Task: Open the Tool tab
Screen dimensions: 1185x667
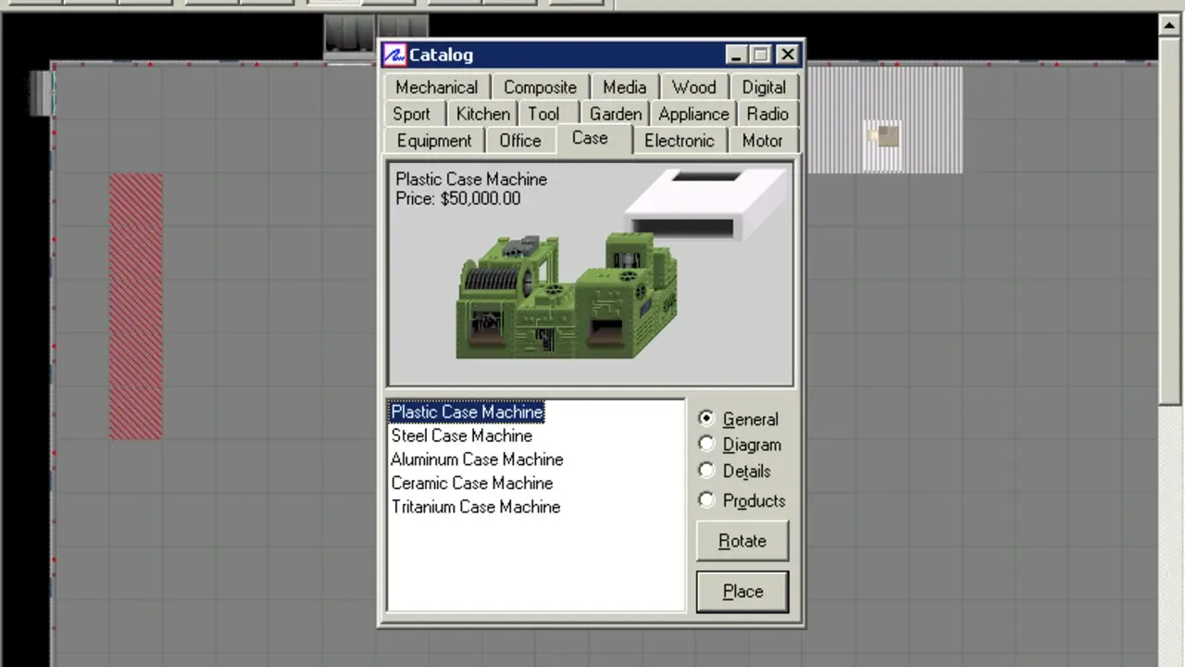Action: point(544,114)
